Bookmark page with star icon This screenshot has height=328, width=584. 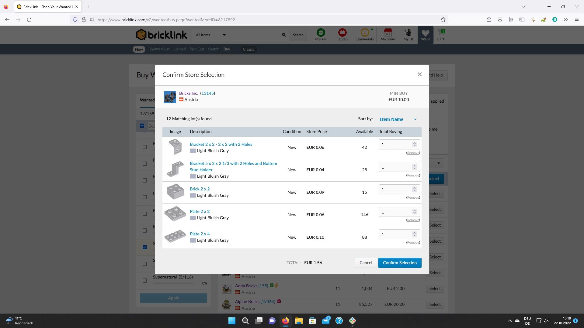point(443,20)
